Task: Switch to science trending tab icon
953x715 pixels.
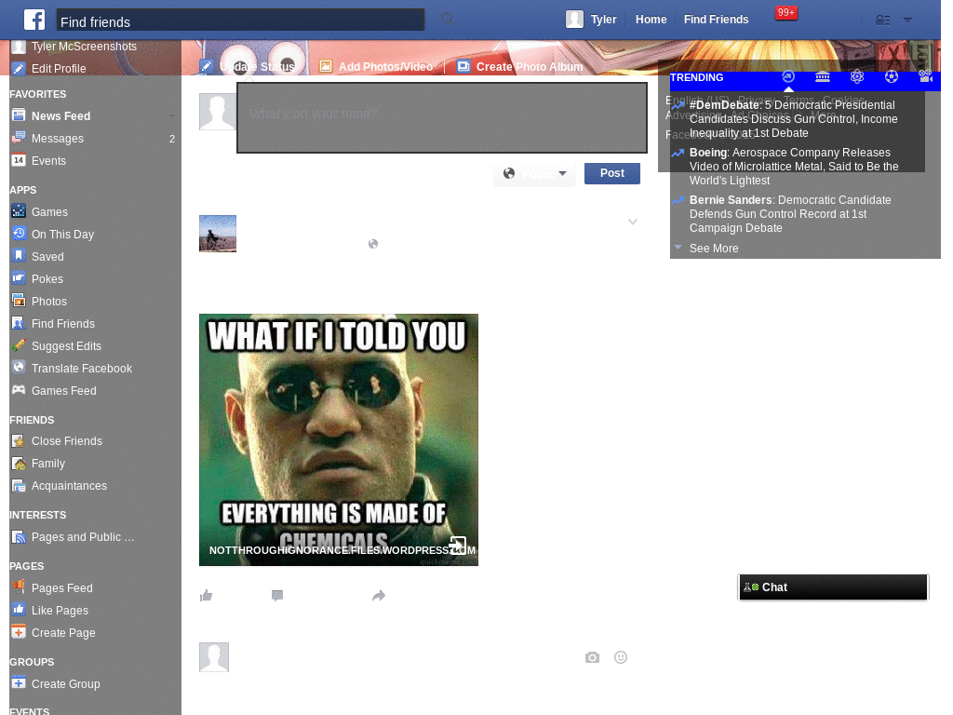Action: [x=857, y=76]
